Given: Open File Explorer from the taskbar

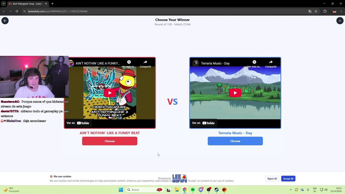Looking at the screenshot, I should [177, 190].
